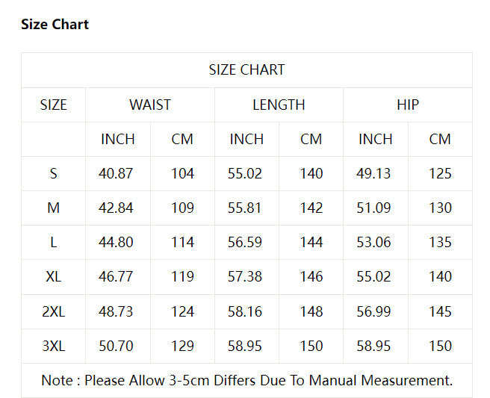Click the CM subheader under HIP
490x398 pixels.
440,140
